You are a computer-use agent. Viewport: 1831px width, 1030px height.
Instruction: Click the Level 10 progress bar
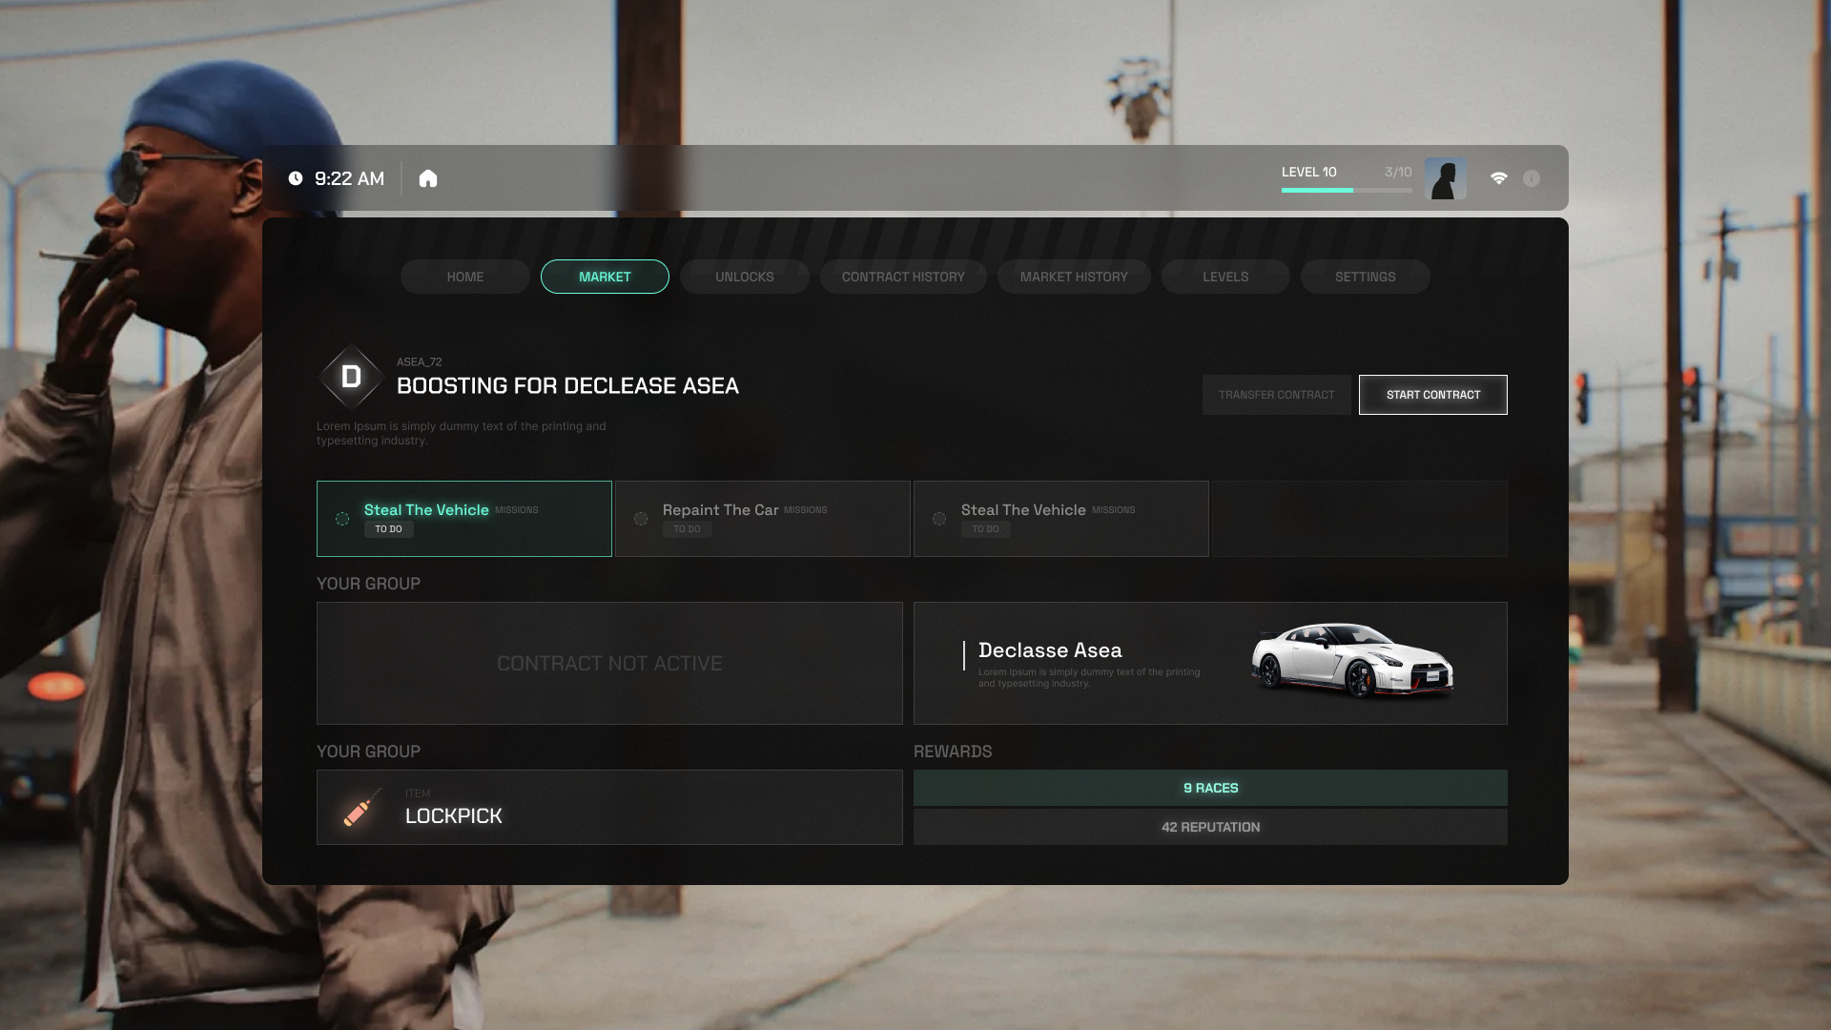[x=1346, y=190]
